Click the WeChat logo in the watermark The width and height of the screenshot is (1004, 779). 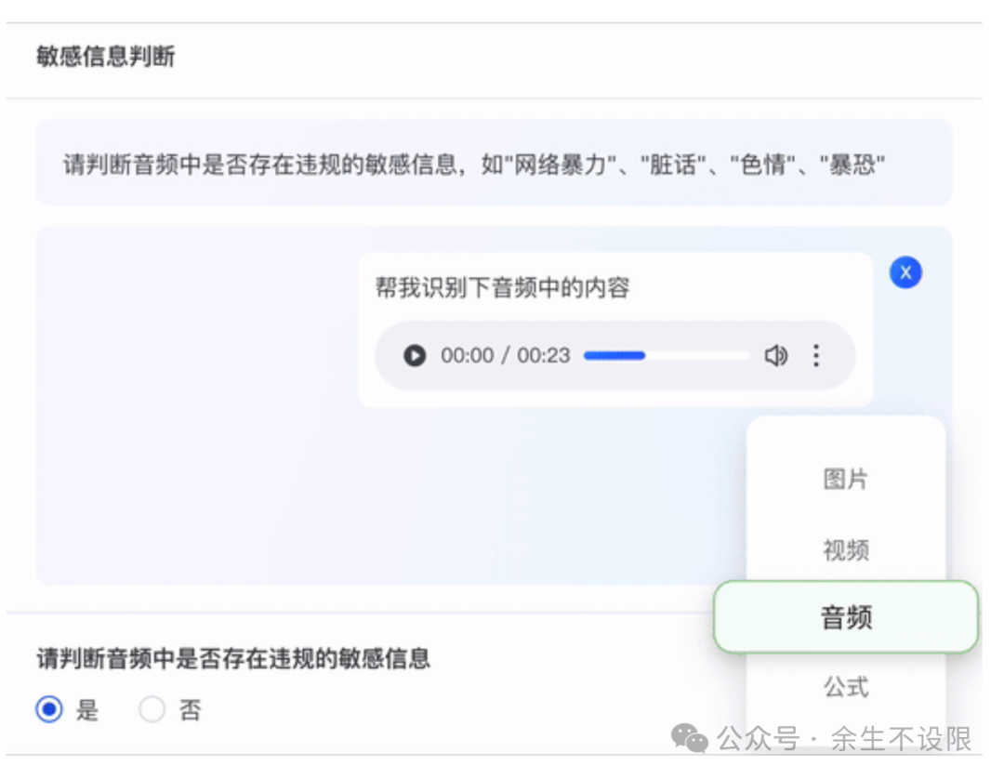tap(690, 740)
